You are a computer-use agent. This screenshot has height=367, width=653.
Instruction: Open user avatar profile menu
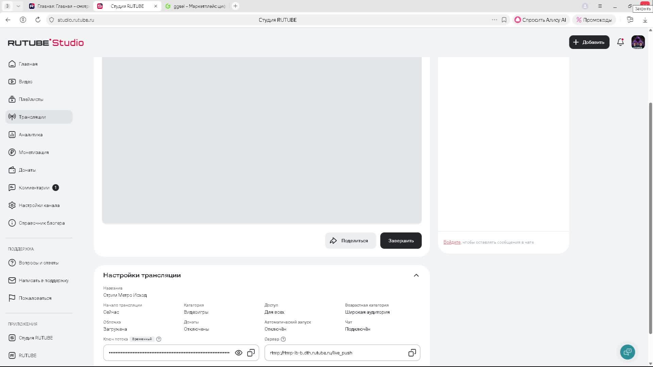tap(638, 42)
